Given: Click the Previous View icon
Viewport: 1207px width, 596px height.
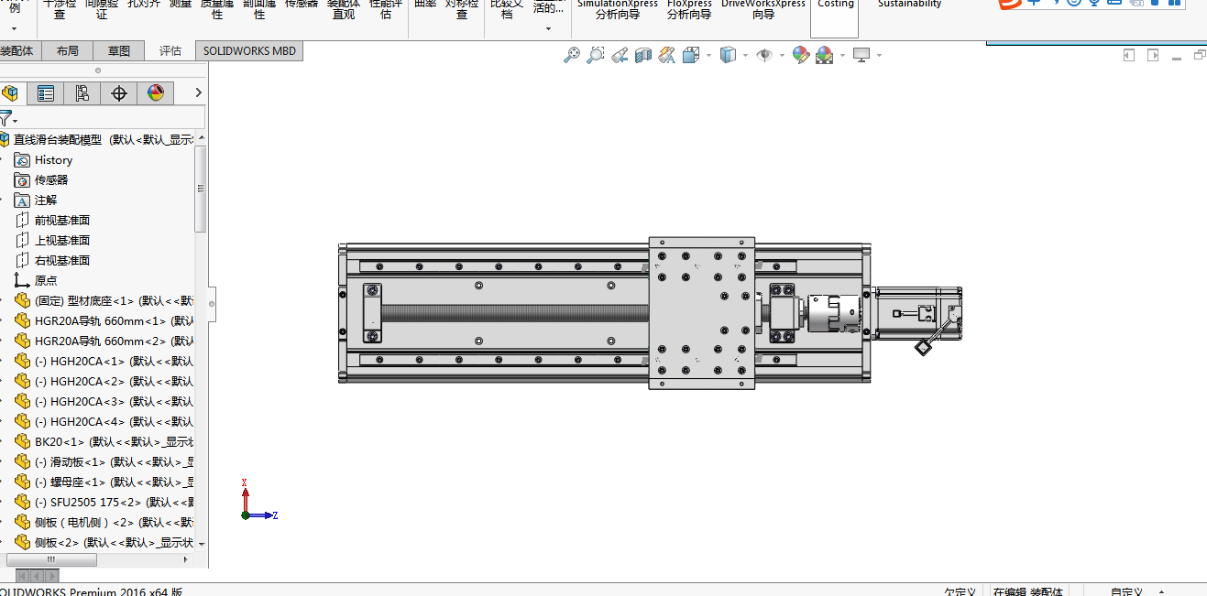Looking at the screenshot, I should 620,55.
